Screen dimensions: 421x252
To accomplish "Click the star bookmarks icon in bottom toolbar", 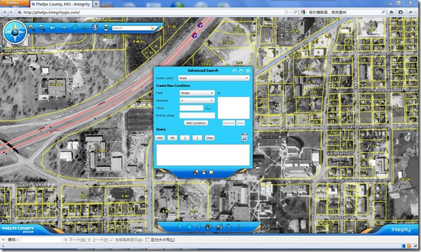I will [x=190, y=226].
